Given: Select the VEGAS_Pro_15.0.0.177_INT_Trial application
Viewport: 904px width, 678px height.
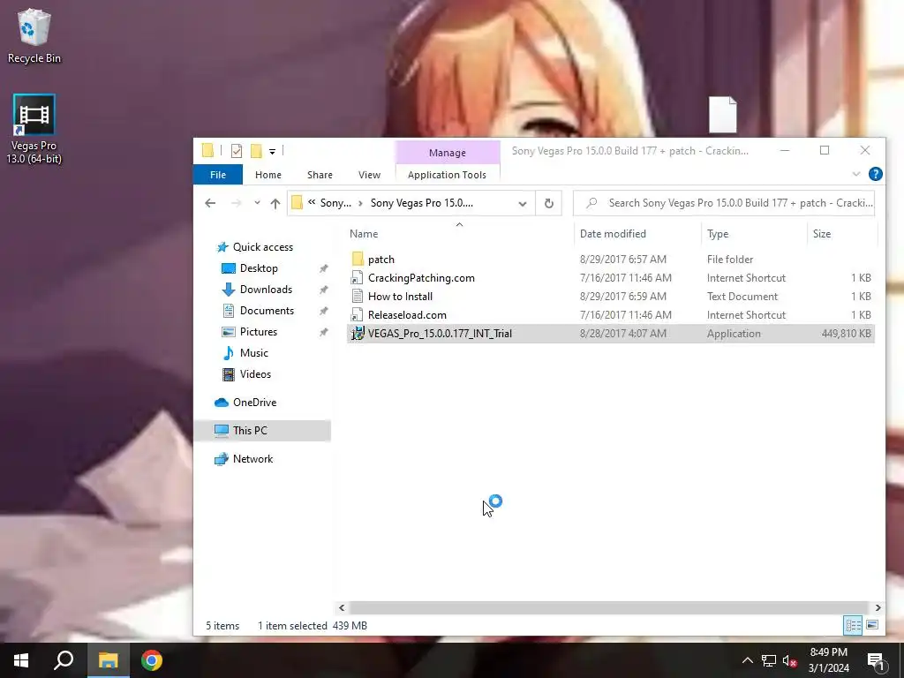Looking at the screenshot, I should tap(611, 333).
